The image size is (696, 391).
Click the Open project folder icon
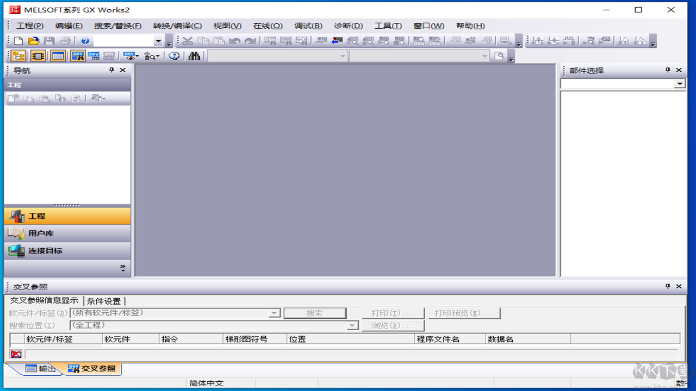(34, 40)
